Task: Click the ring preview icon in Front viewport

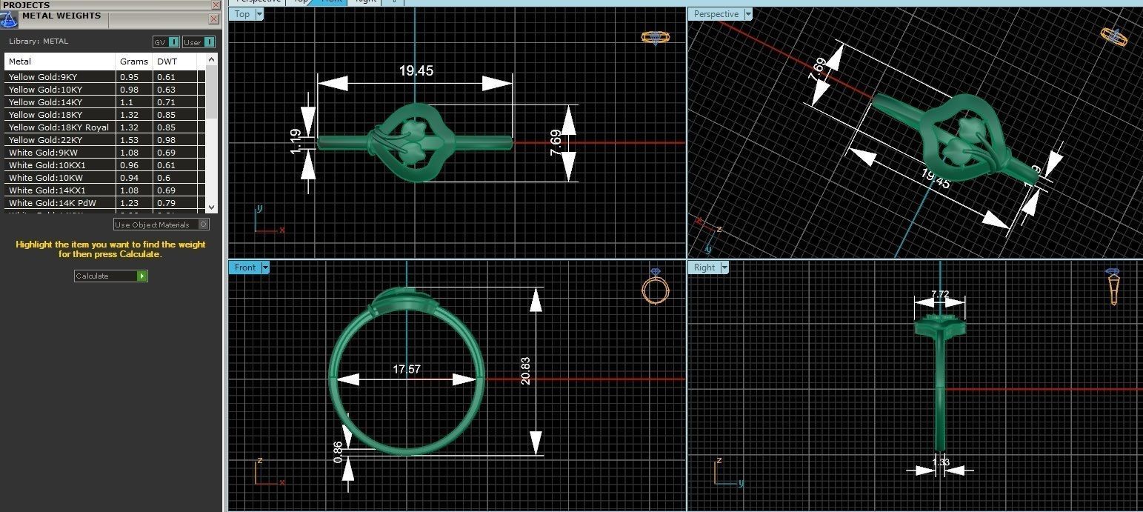Action: (x=656, y=286)
